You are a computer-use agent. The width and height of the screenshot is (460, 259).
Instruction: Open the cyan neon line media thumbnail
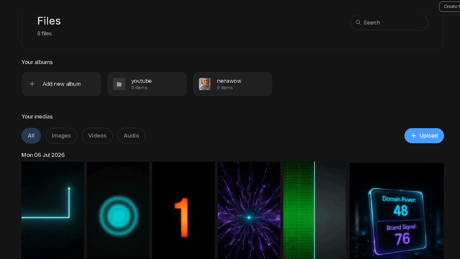click(x=53, y=210)
